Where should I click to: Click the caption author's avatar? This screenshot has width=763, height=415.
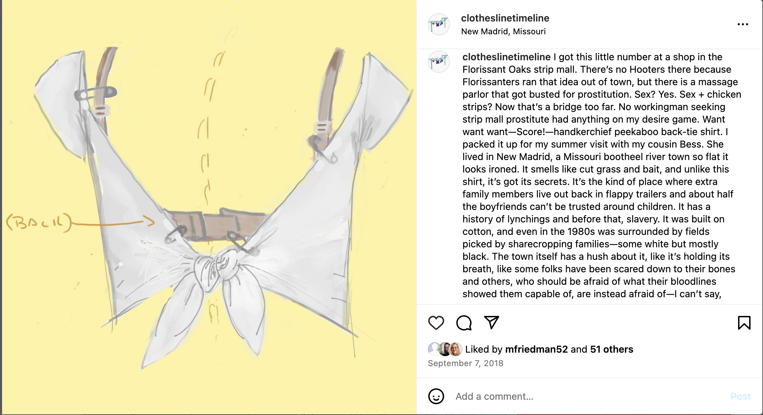coord(439,62)
